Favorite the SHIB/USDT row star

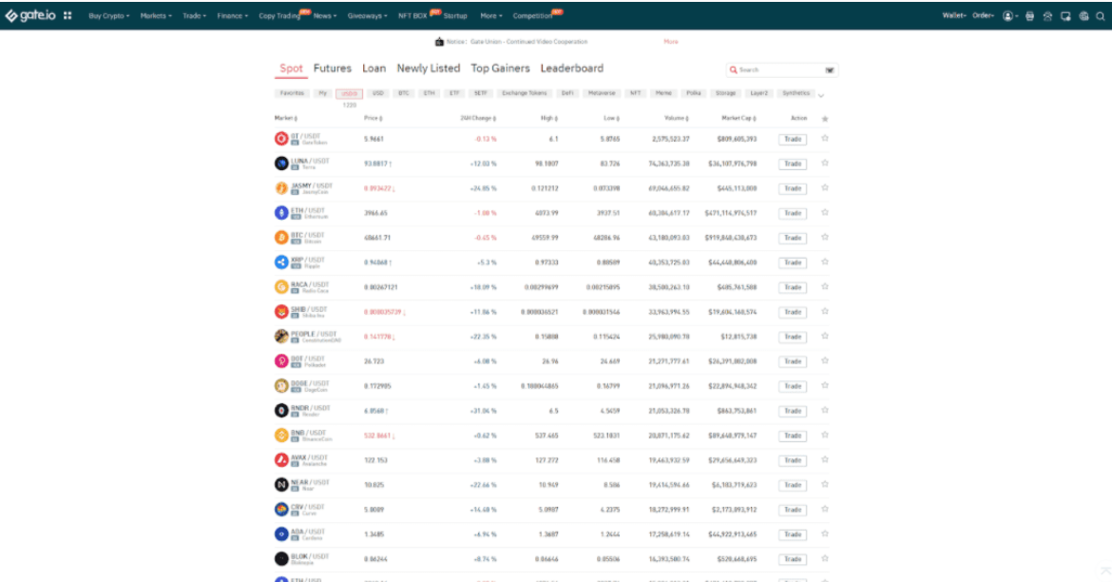click(825, 312)
